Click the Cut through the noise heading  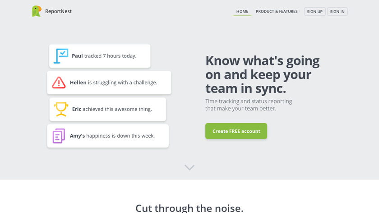coord(189,208)
